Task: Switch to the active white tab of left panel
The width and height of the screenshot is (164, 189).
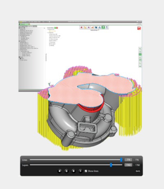Action: pos(30,26)
